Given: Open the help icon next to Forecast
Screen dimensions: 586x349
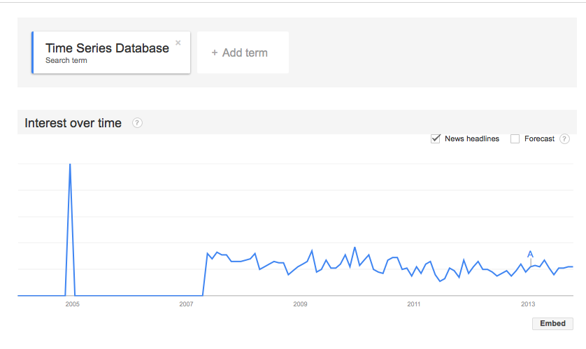Looking at the screenshot, I should coord(564,139).
